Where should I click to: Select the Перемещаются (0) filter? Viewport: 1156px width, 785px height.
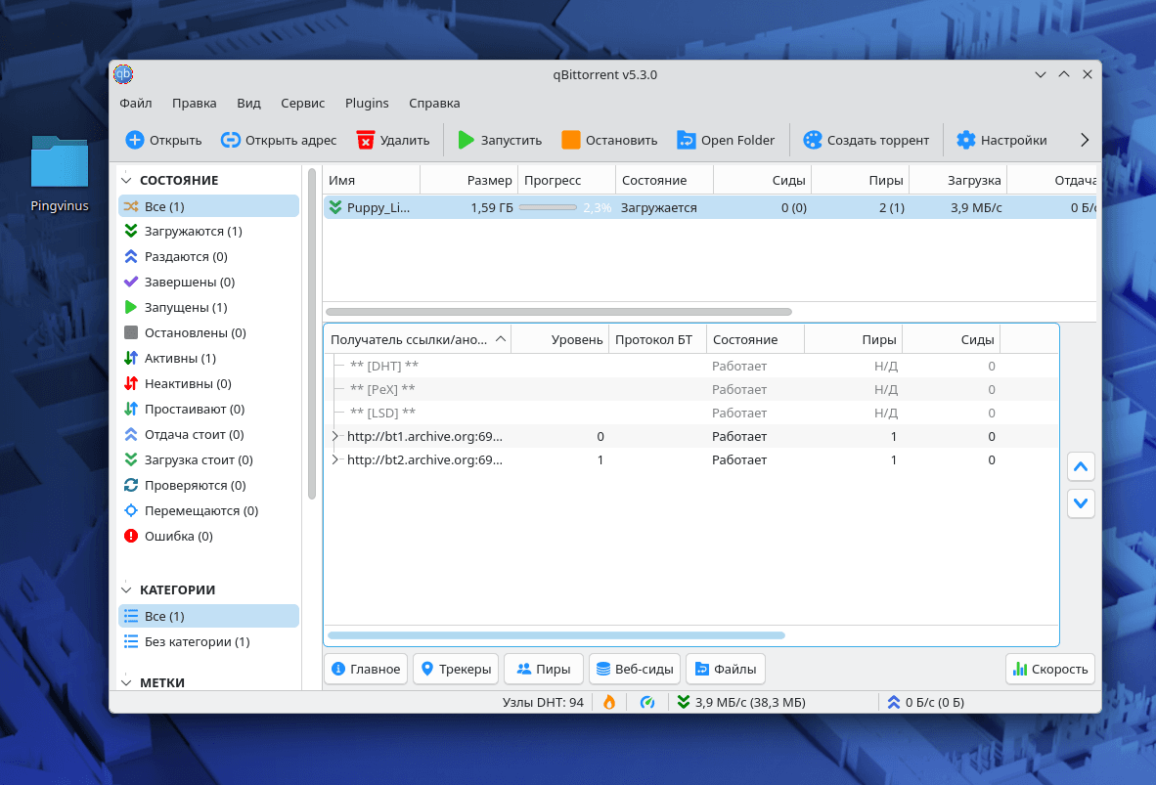[x=208, y=511]
